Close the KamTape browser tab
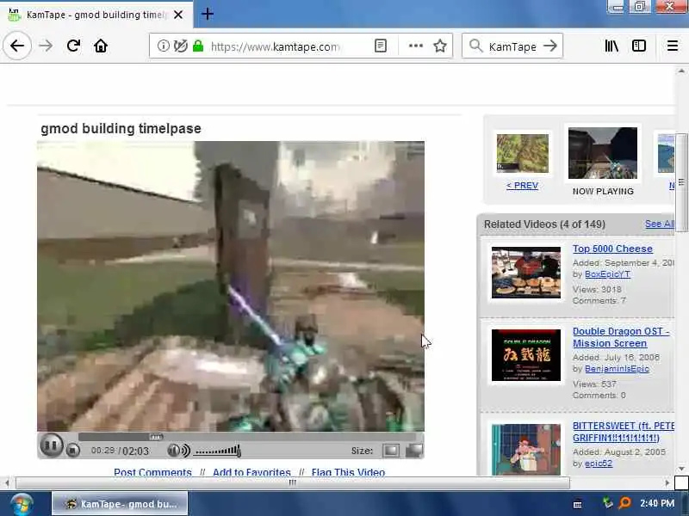This screenshot has width=689, height=516. point(178,15)
